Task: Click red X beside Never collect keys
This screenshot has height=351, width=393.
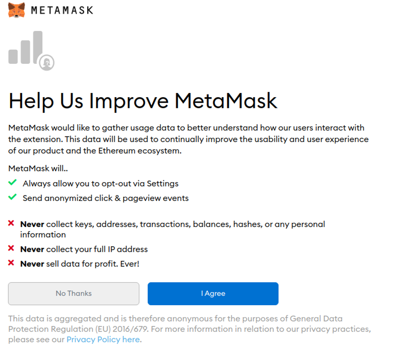Action: pyautogui.click(x=11, y=223)
